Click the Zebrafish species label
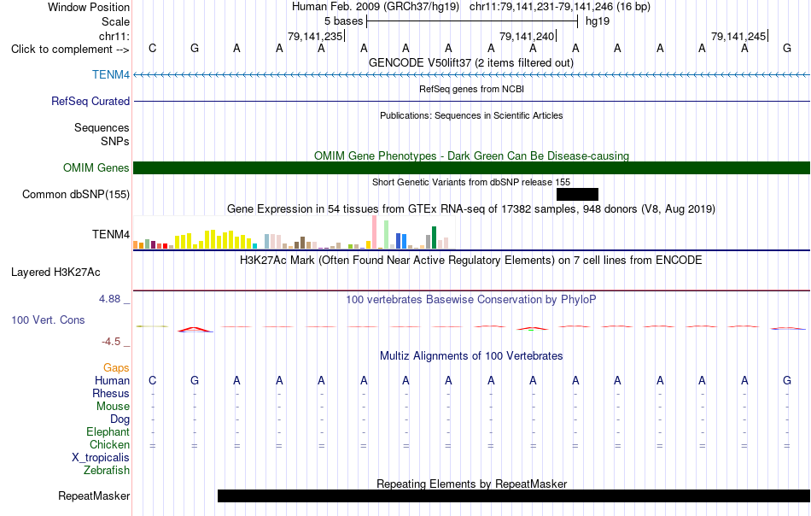811x516 pixels. click(x=107, y=471)
